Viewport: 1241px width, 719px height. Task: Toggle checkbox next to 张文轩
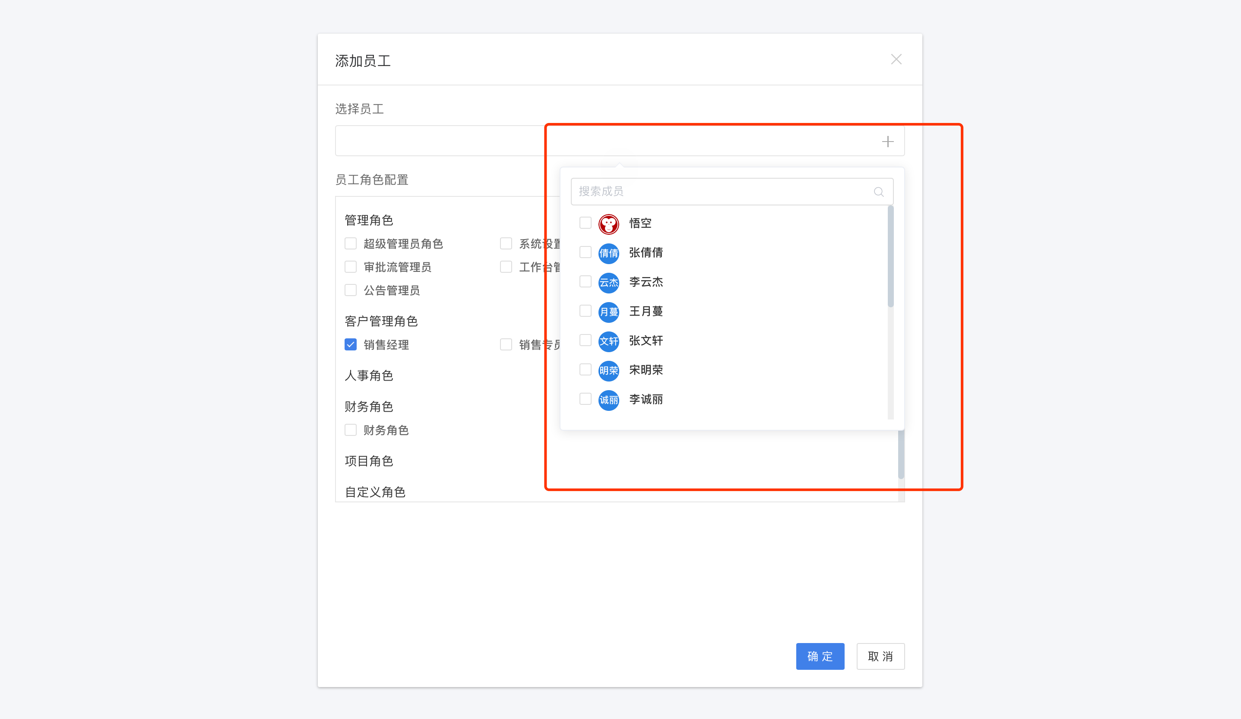pos(586,341)
